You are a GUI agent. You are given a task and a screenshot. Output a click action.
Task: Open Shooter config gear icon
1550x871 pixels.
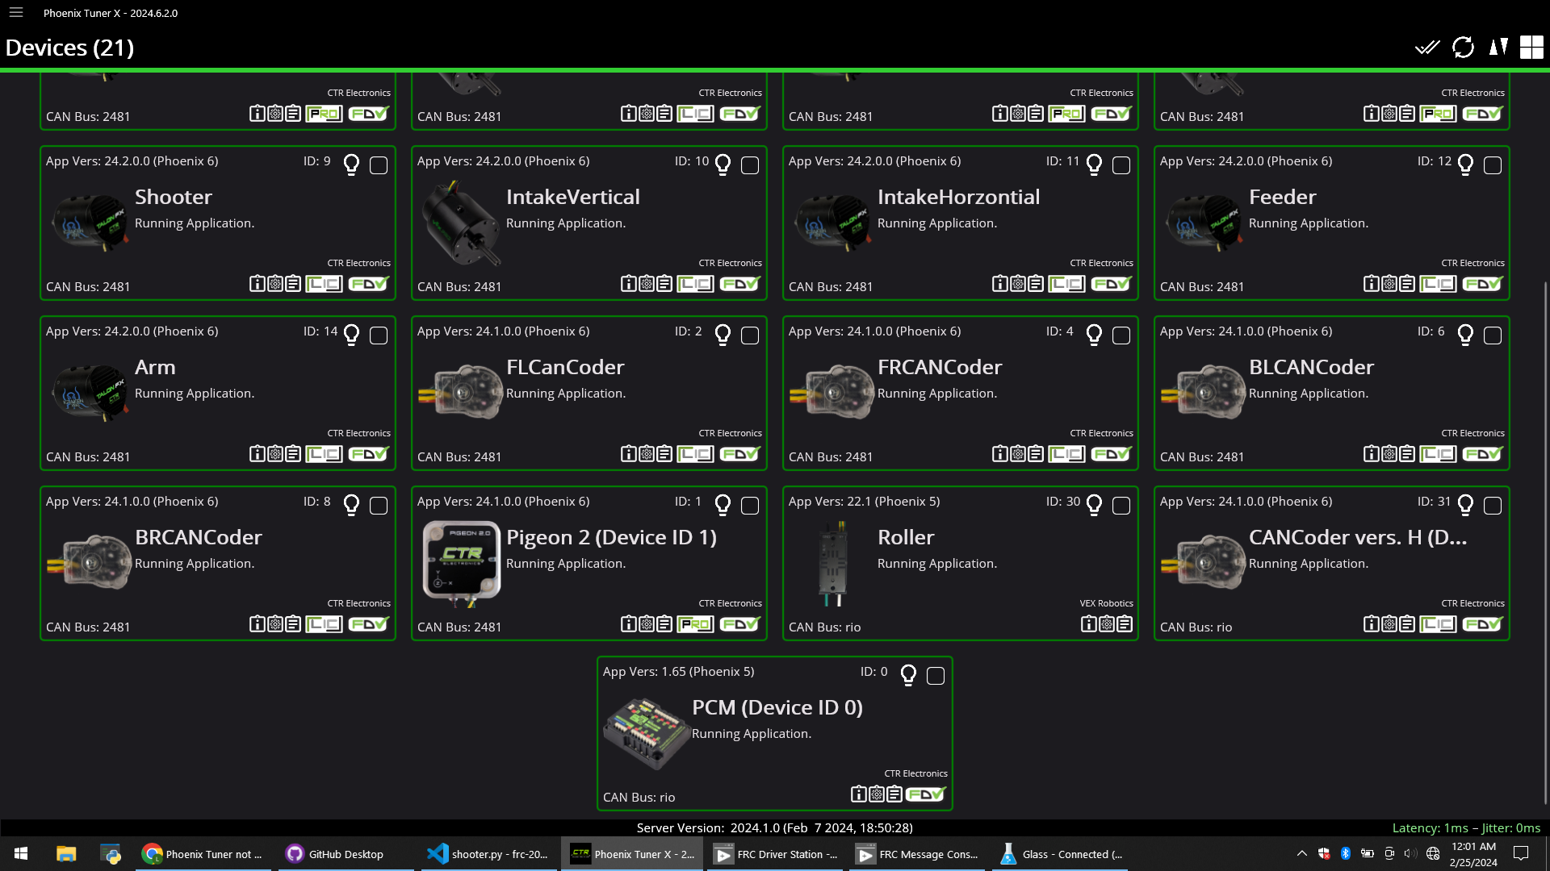click(275, 284)
